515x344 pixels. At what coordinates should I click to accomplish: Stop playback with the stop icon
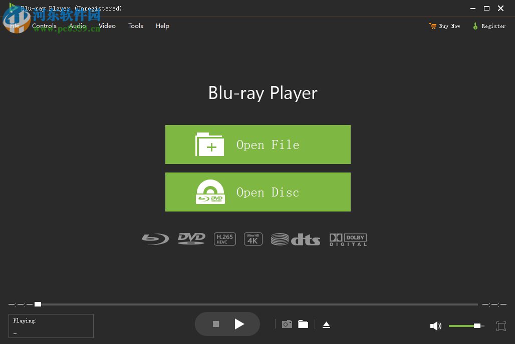(215, 323)
